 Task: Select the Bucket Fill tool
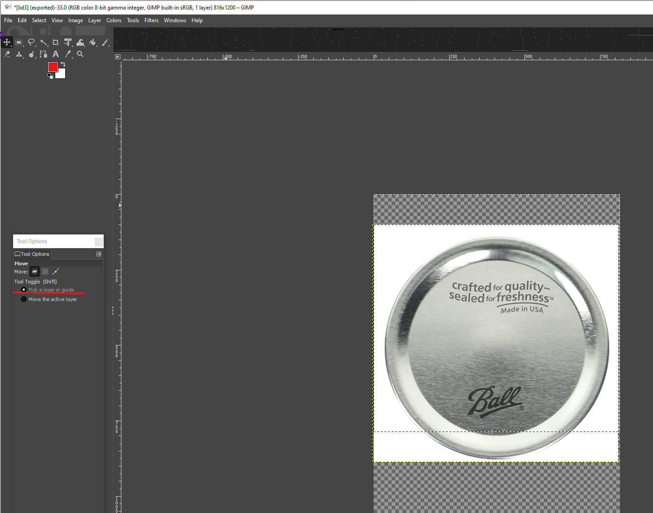point(92,42)
